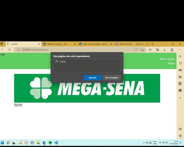Screen dimensions: 184x147
Task: Click the Apostar button on the page
Action: (18, 105)
